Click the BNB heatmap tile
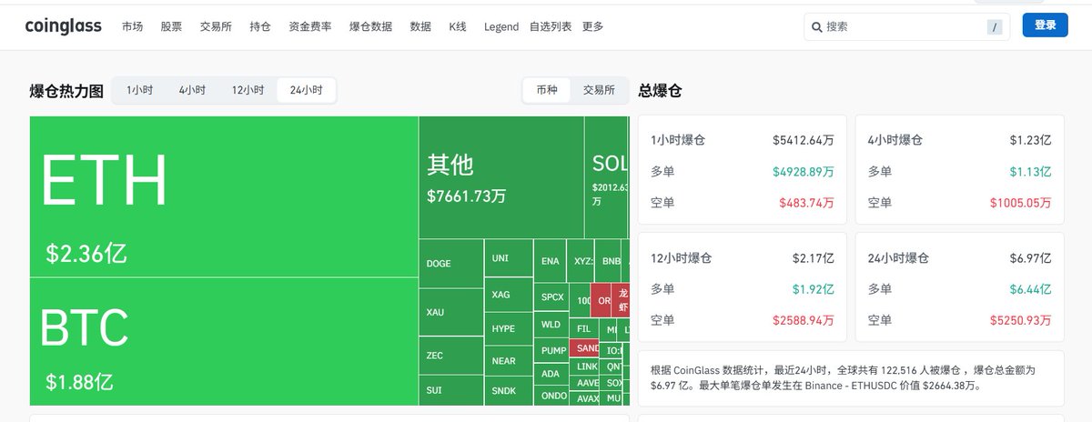 [609, 261]
